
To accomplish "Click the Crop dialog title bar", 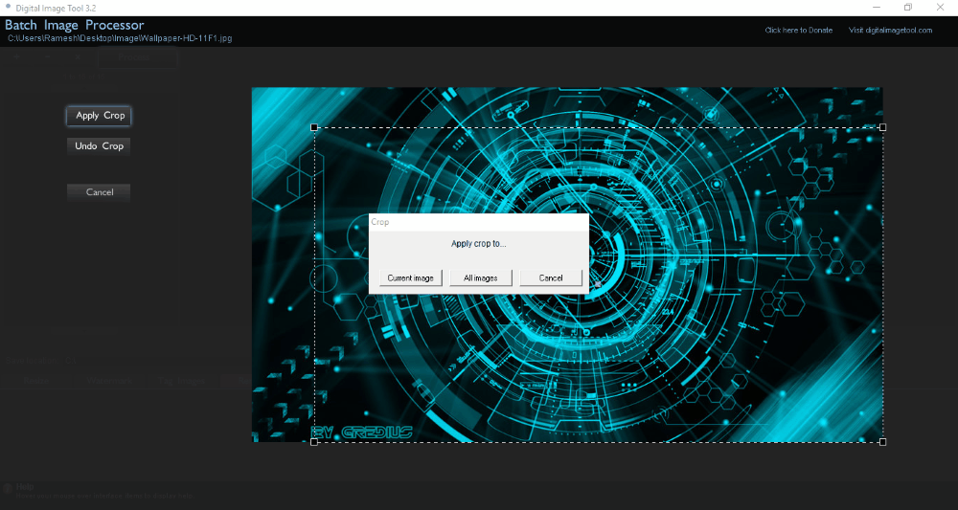I will coord(478,222).
